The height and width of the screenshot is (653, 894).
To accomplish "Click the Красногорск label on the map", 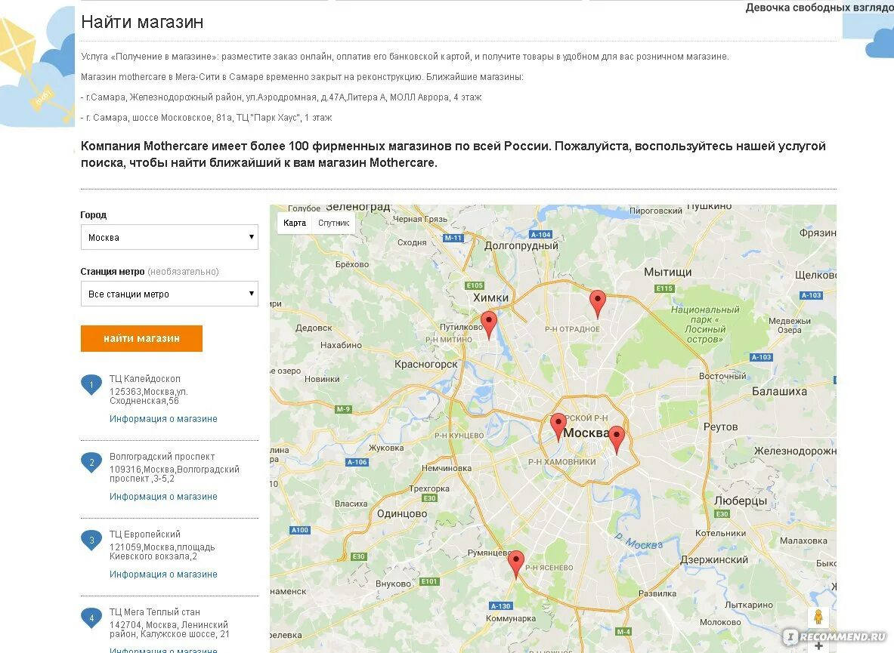I will [426, 364].
